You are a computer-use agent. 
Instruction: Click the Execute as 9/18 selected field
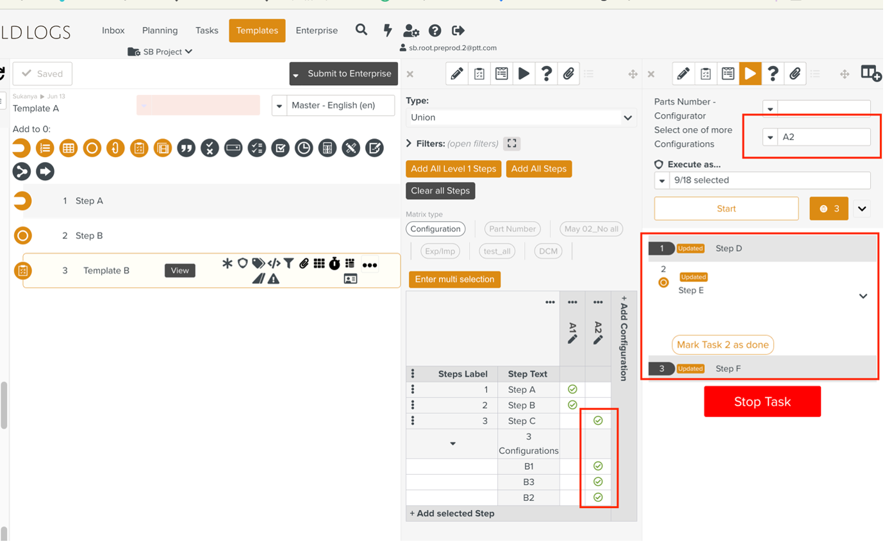click(x=768, y=180)
